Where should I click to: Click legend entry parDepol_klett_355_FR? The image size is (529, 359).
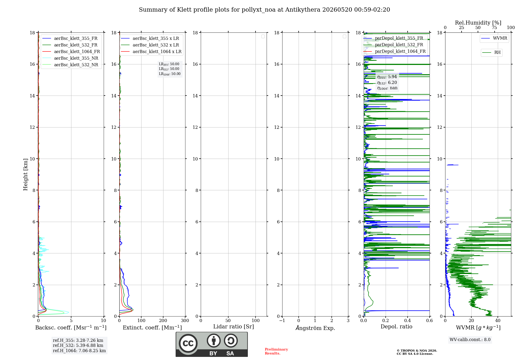coord(393,38)
